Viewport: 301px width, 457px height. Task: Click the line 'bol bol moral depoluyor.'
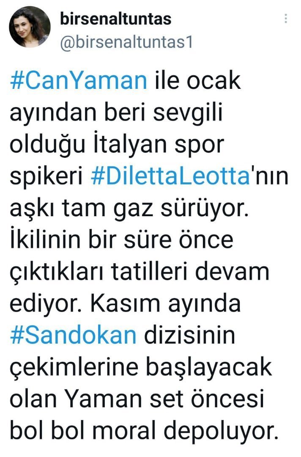coord(143,431)
